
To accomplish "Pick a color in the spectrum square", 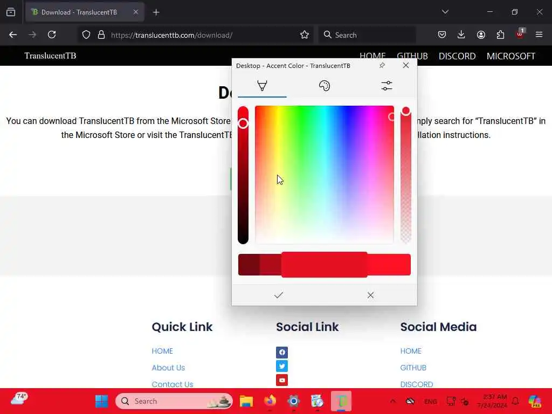I will pos(324,175).
